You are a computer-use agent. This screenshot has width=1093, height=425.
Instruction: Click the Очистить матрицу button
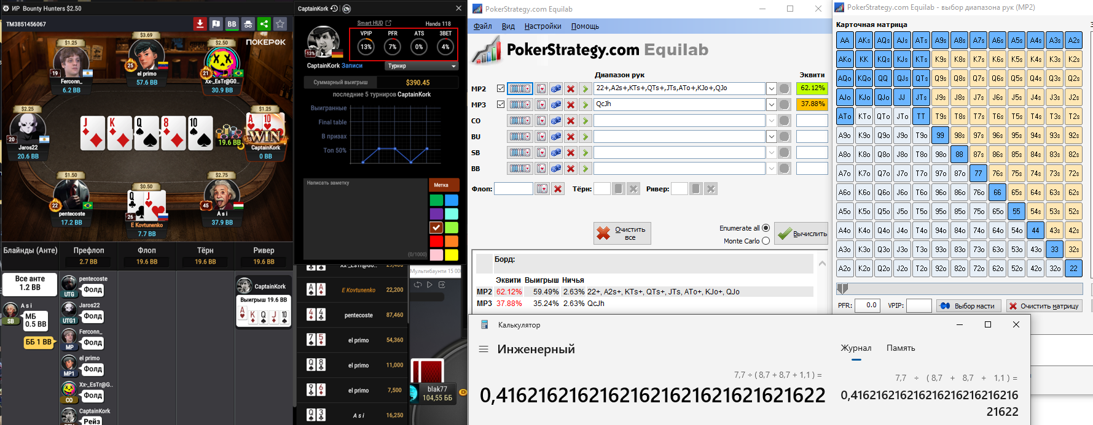1043,306
